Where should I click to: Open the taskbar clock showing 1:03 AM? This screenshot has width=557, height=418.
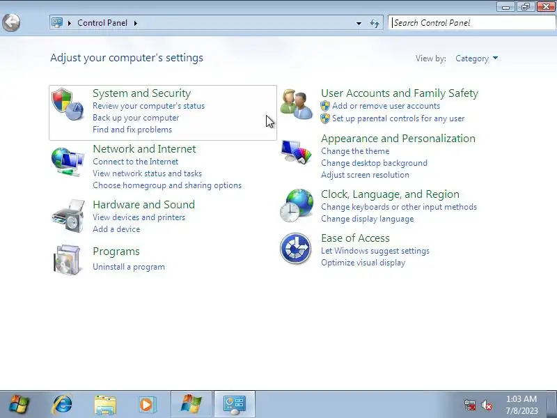click(x=521, y=405)
